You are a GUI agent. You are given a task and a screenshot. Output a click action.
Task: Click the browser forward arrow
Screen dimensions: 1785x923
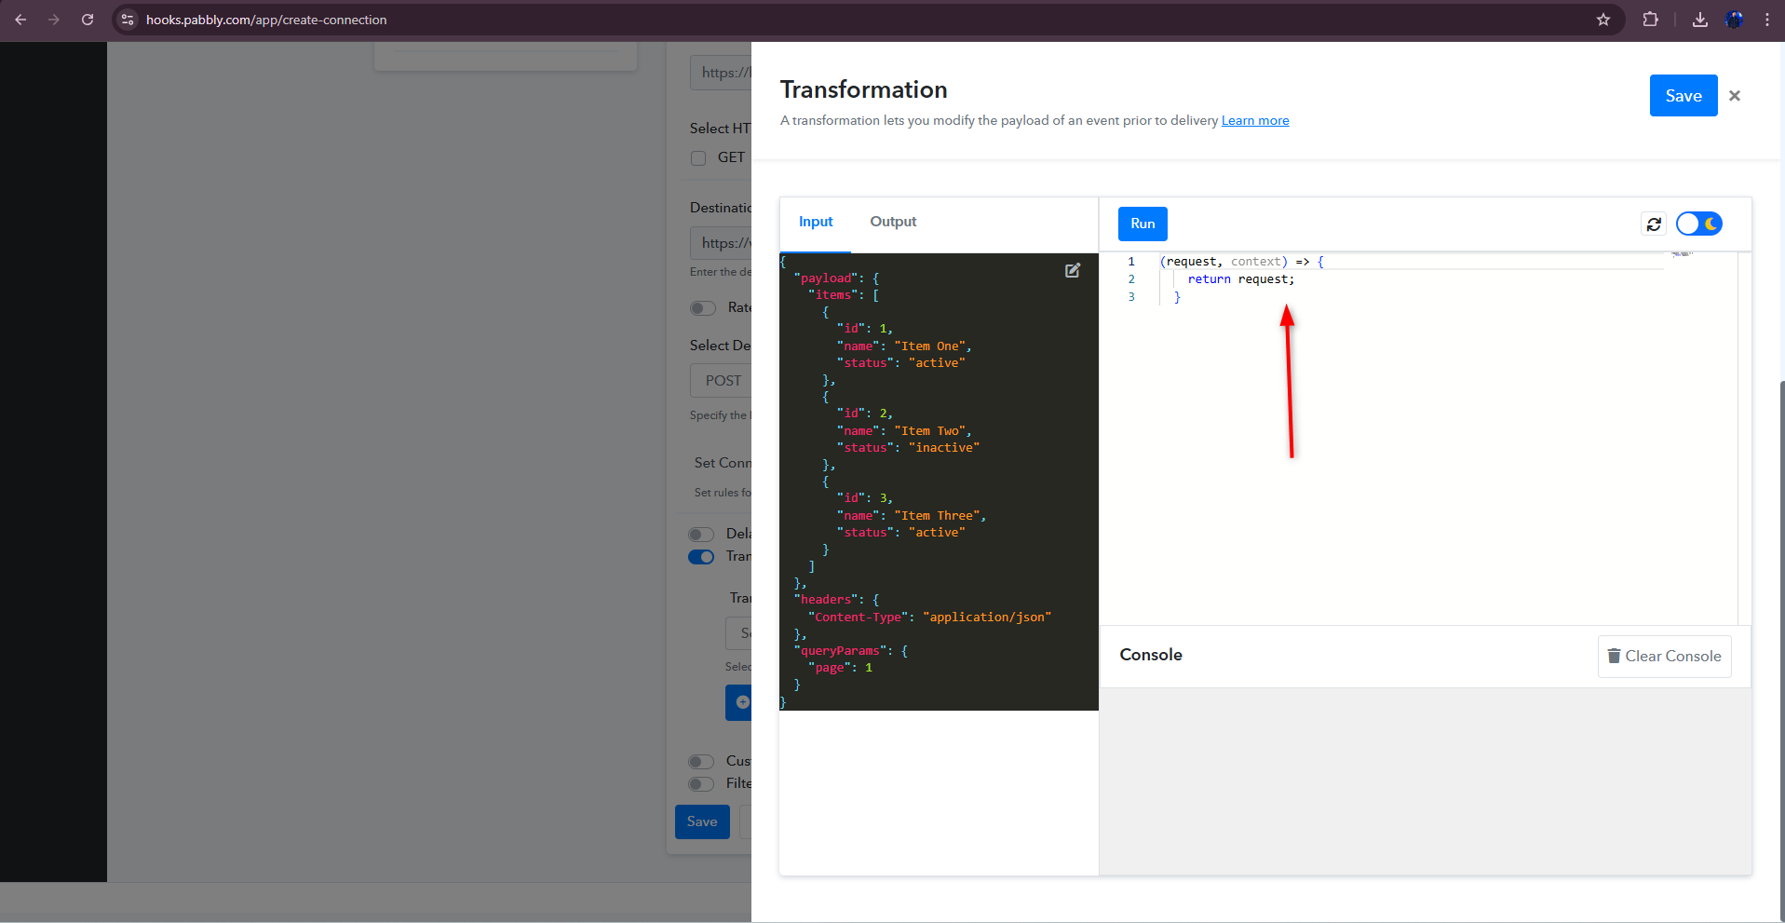pos(54,20)
